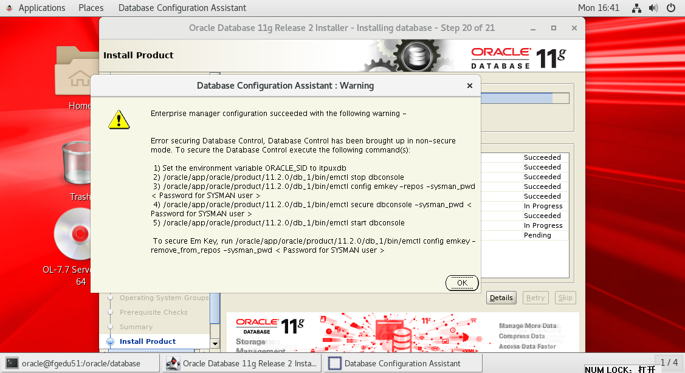The height and width of the screenshot is (373, 685).
Task: Open the Places menu
Action: 91,8
